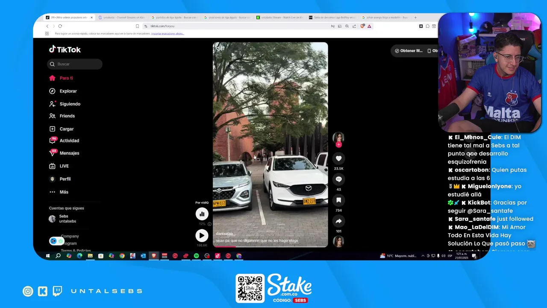Screen dimensions: 547x308
Task: Follow creator via red plus badge
Action: tap(338, 145)
